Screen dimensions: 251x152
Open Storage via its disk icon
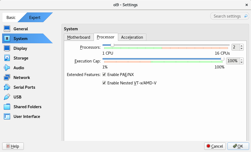(x=7, y=58)
